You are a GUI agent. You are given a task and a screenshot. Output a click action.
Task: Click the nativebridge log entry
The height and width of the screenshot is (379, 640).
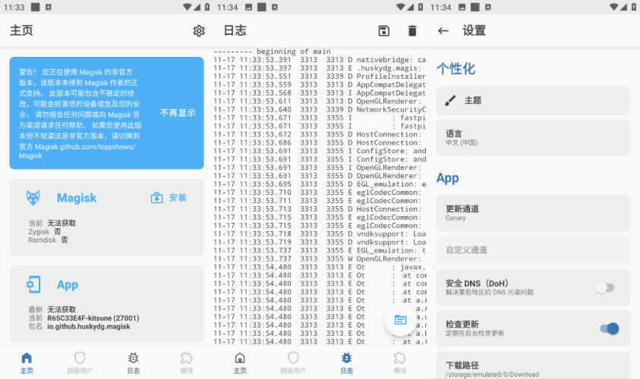coord(320,60)
